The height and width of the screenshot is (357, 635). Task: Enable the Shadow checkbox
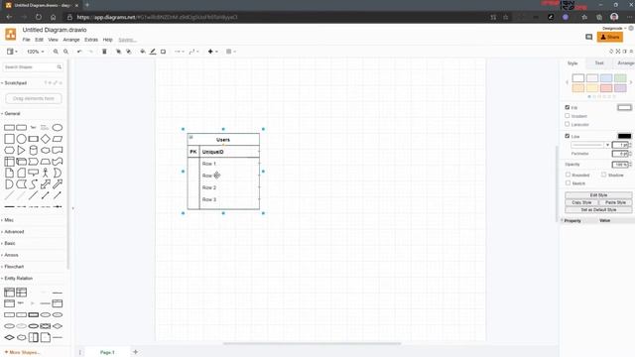coord(604,175)
